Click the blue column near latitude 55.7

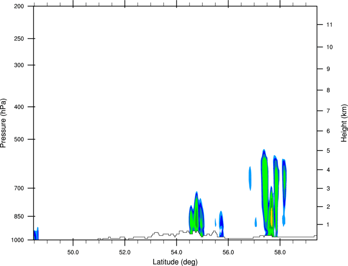pyautogui.click(x=221, y=223)
